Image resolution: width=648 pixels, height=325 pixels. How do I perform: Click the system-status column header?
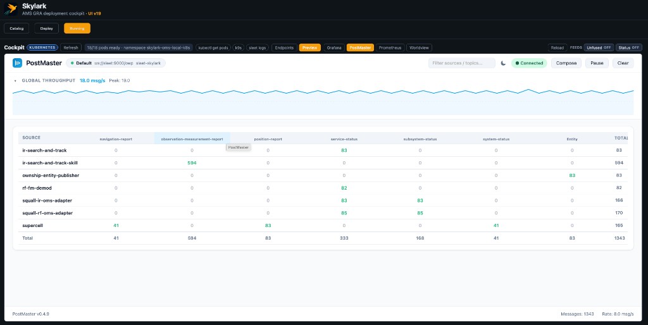(496, 139)
